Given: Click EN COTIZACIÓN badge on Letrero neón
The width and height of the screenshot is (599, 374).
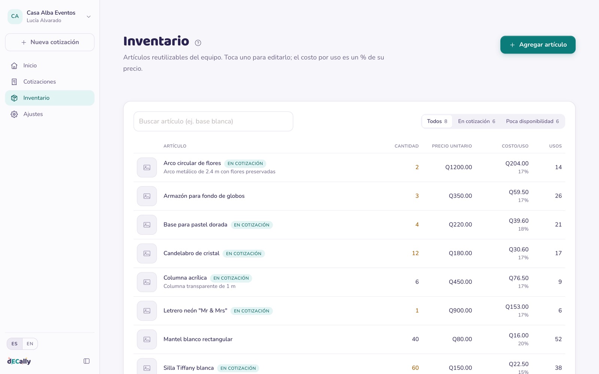Looking at the screenshot, I should [x=252, y=311].
